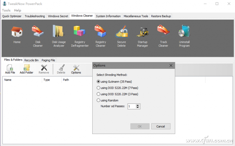The width and height of the screenshot is (235, 146).
Task: Click Cancel in the Options dialog
Action: coord(161,126)
